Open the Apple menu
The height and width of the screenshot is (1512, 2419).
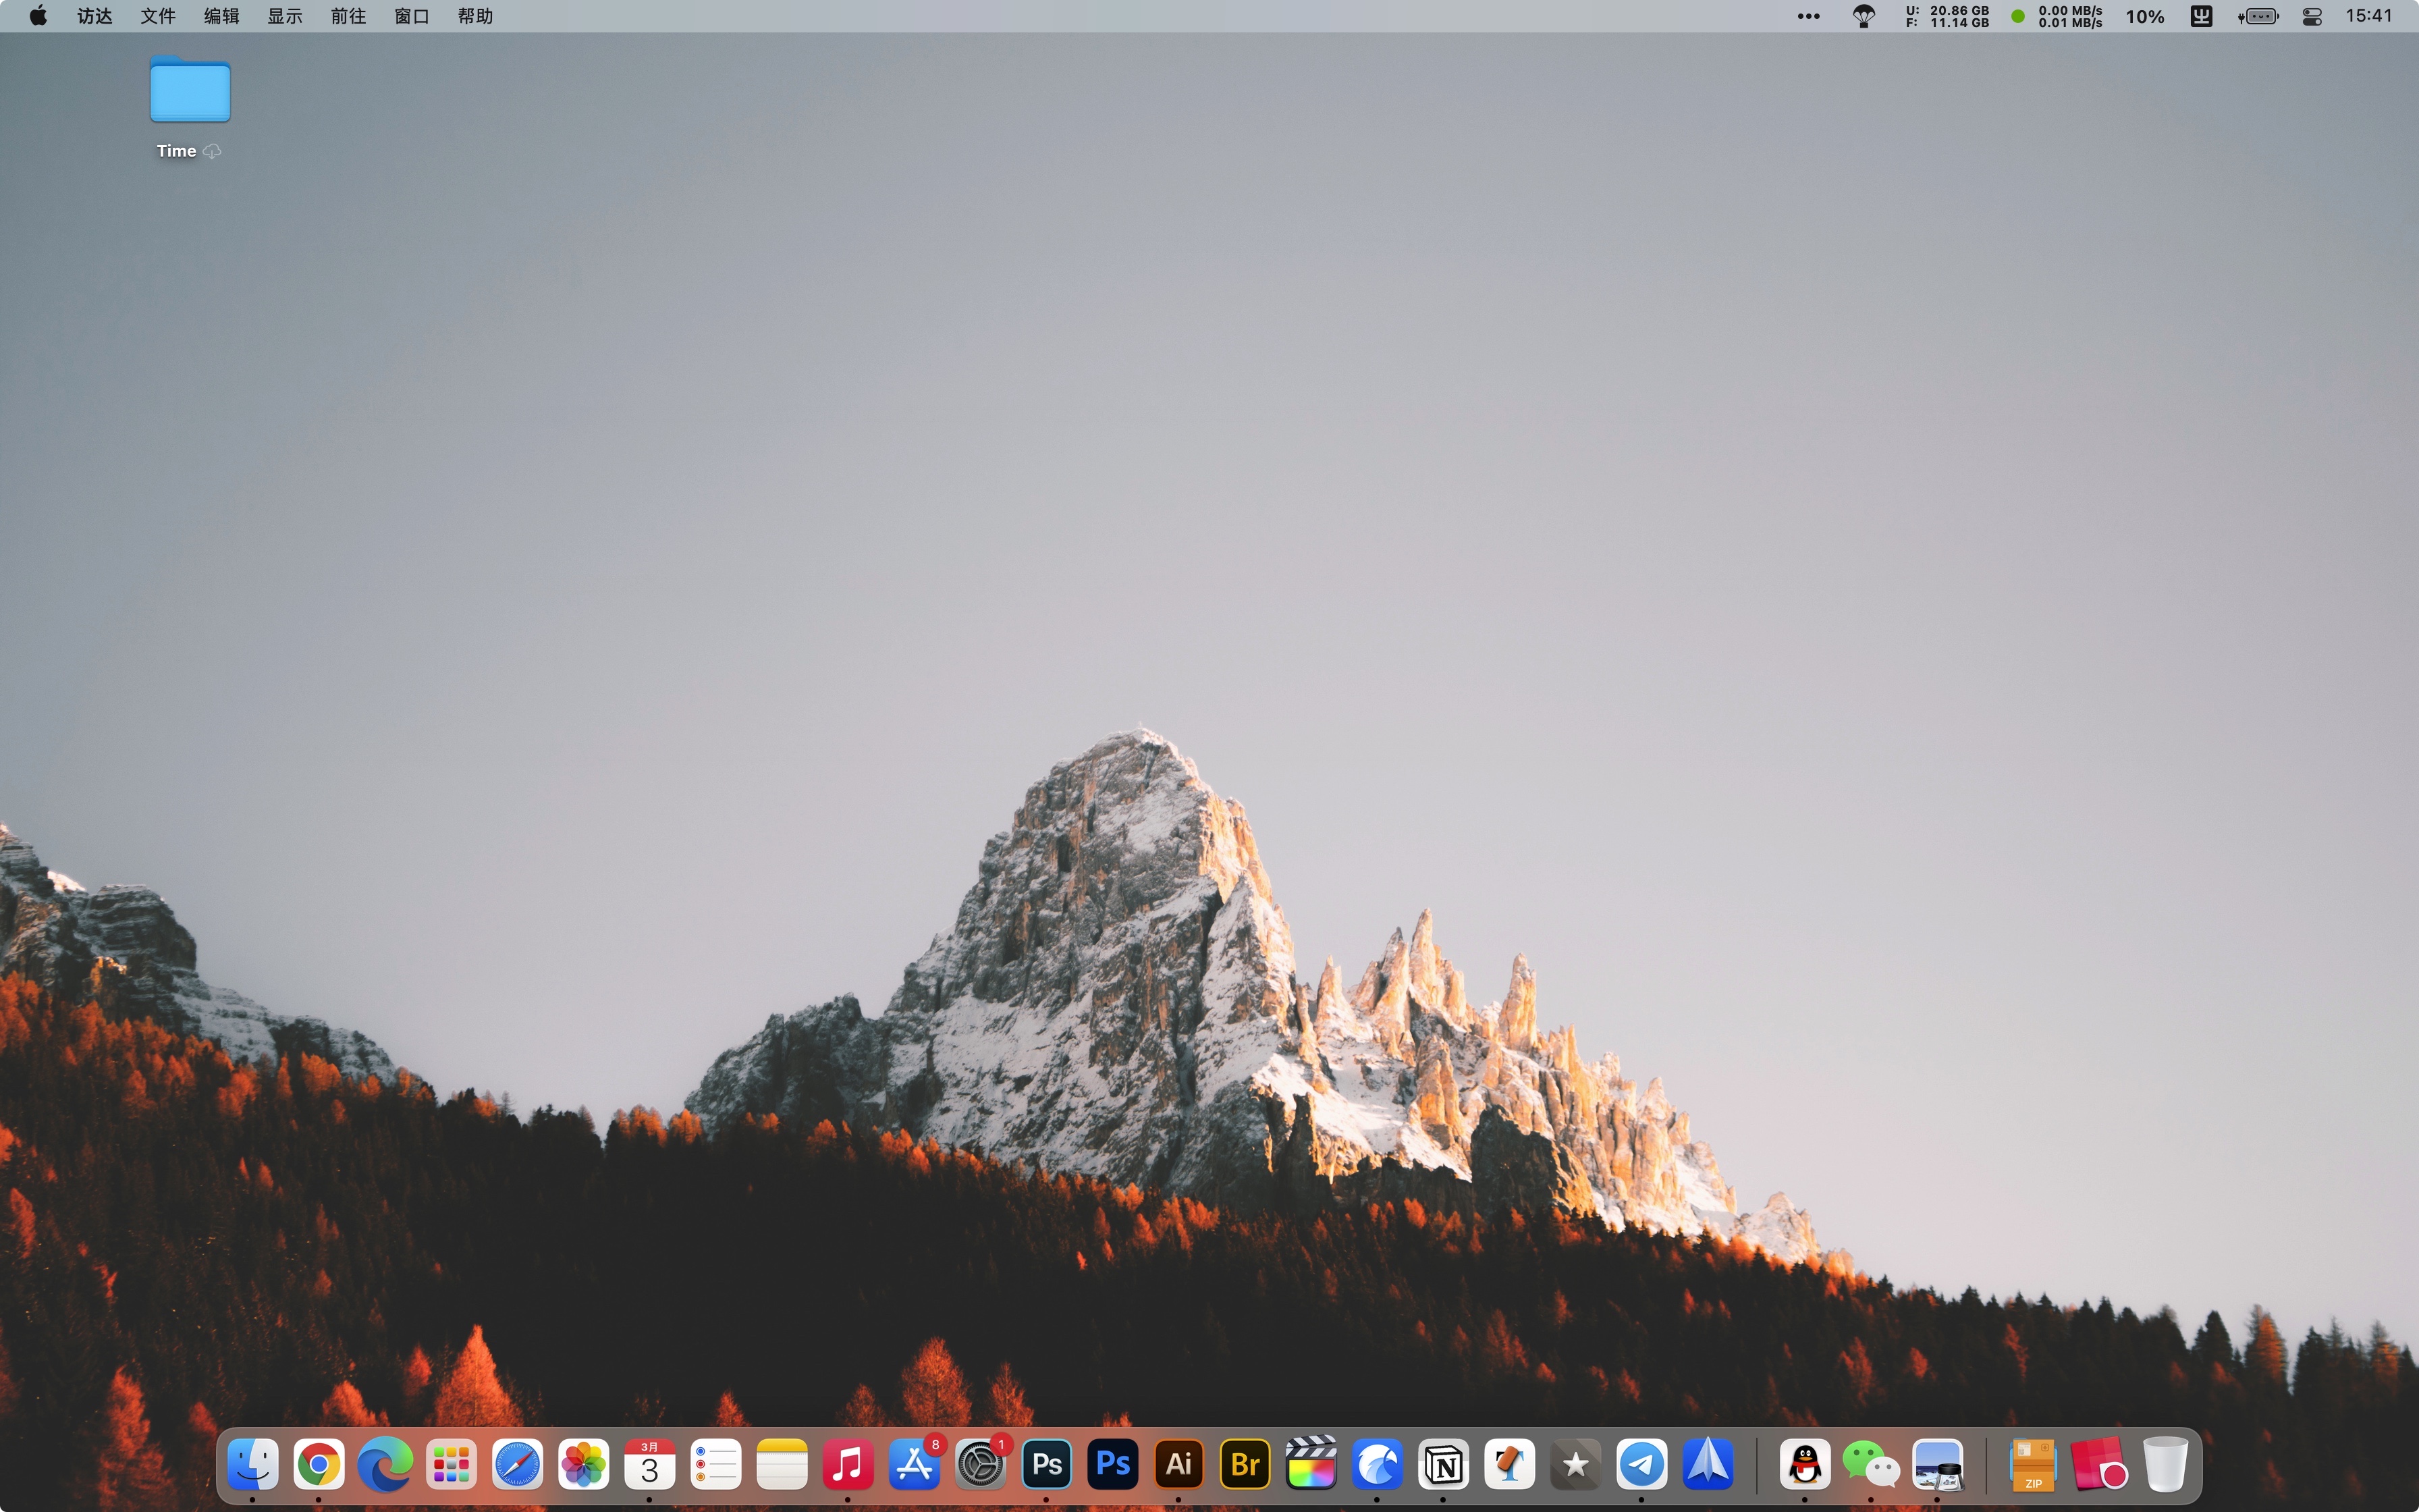point(37,16)
